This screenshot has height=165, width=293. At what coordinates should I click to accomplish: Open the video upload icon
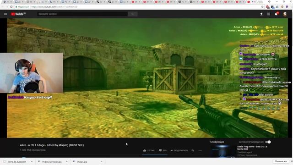(261, 14)
